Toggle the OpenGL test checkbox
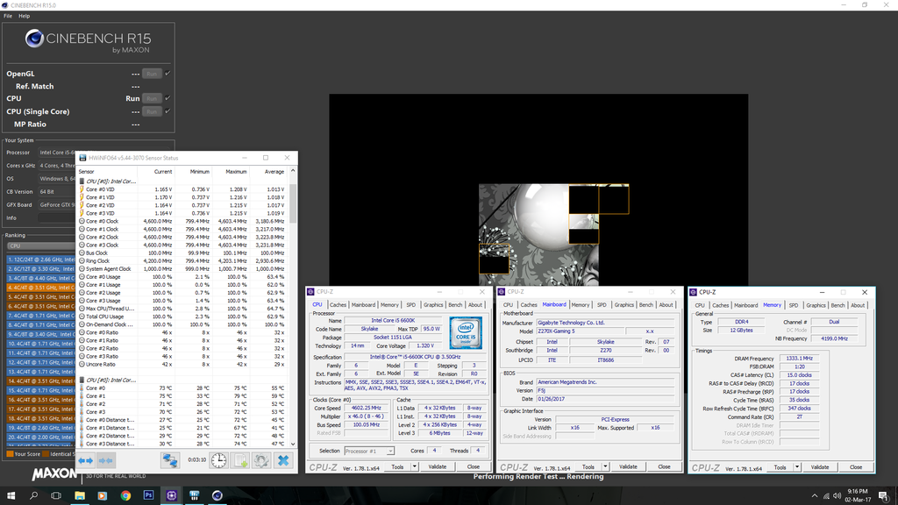The image size is (898, 505). [167, 74]
